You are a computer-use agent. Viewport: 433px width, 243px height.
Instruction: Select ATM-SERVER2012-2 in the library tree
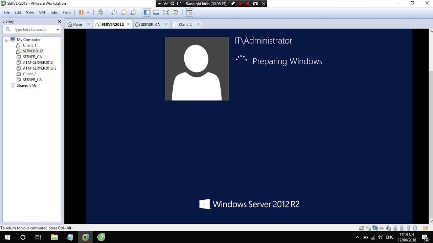click(40, 68)
